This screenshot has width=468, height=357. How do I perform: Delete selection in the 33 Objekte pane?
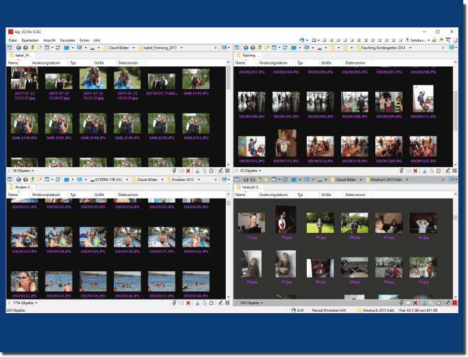click(415, 171)
